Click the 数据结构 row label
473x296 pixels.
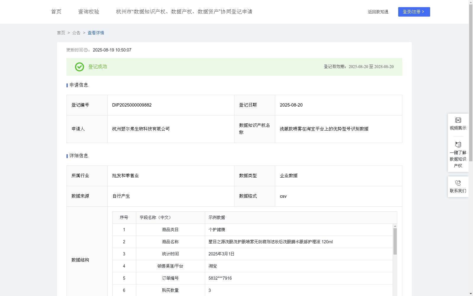pos(80,260)
